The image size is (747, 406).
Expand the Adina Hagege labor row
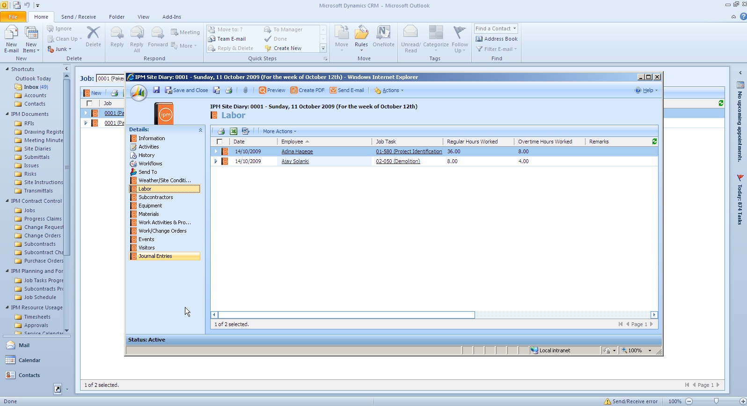point(216,151)
